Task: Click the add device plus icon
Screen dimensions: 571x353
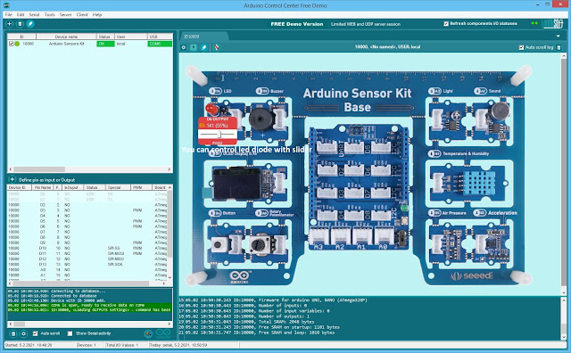Action: coord(10,24)
